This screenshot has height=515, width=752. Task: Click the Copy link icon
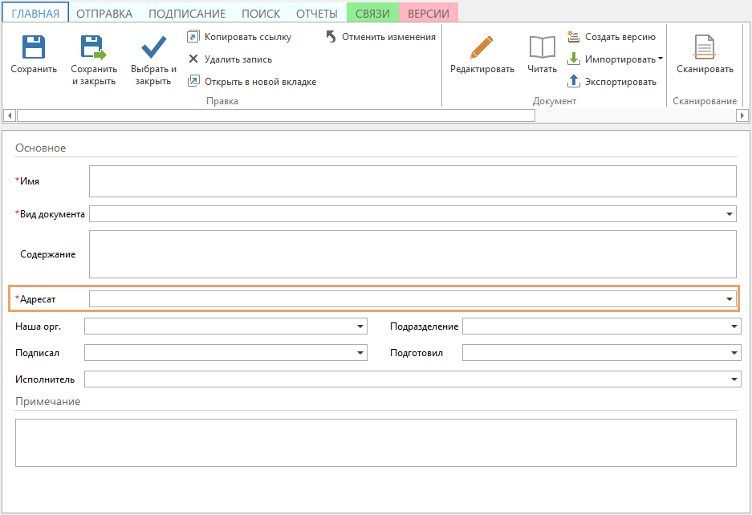click(x=193, y=37)
